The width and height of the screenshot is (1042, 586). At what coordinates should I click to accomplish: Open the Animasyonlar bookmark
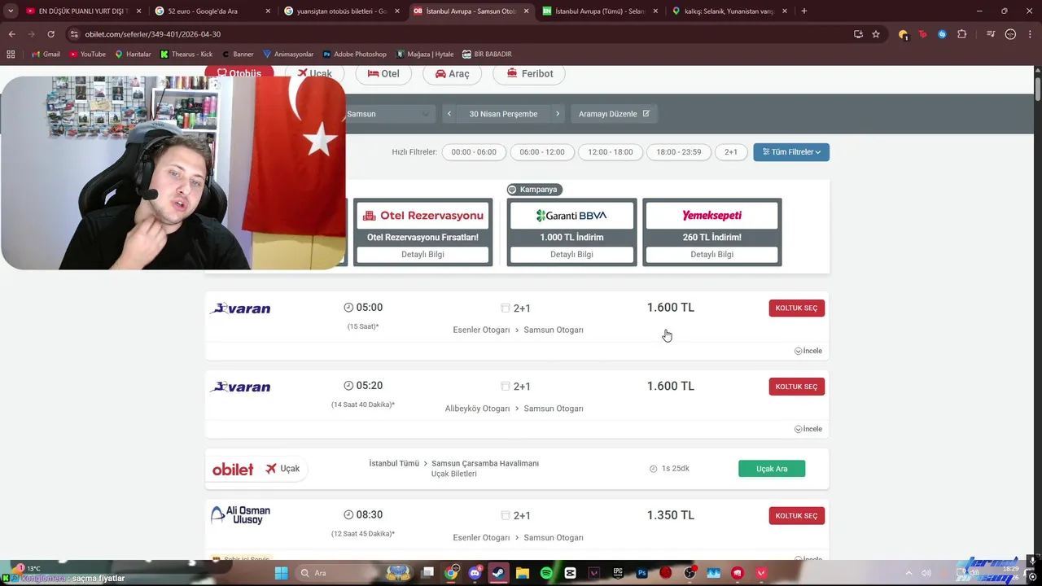(288, 55)
